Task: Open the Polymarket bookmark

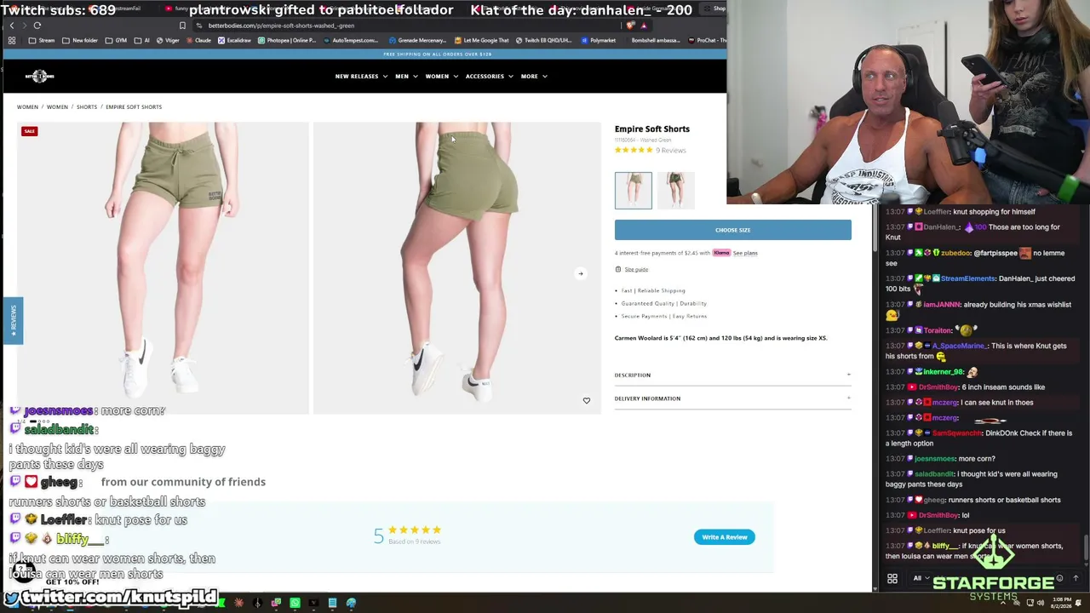Action: (x=598, y=40)
